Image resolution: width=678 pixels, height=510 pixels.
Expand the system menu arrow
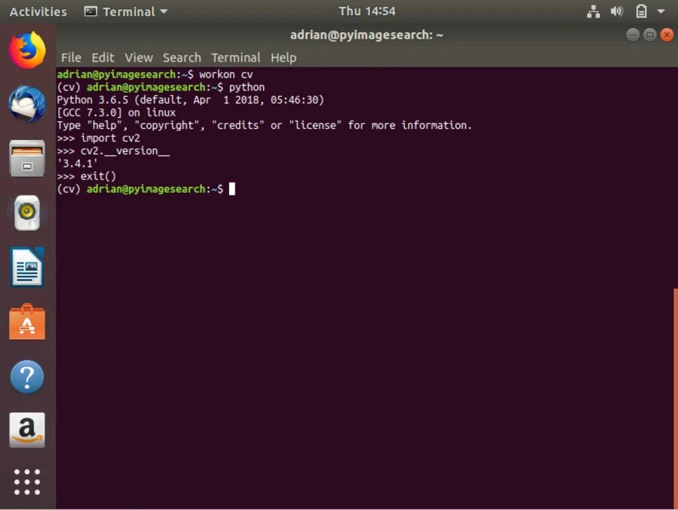click(x=660, y=12)
